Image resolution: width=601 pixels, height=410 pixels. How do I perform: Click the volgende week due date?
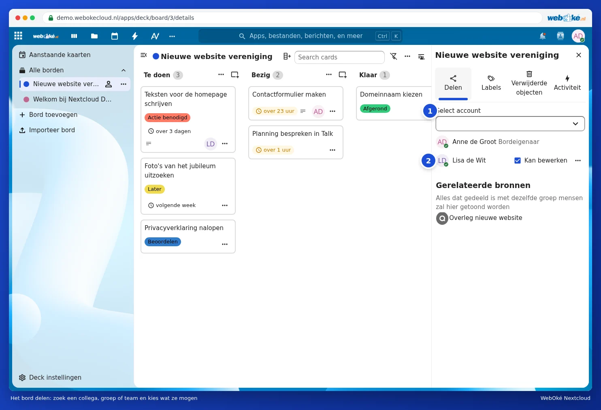point(172,205)
